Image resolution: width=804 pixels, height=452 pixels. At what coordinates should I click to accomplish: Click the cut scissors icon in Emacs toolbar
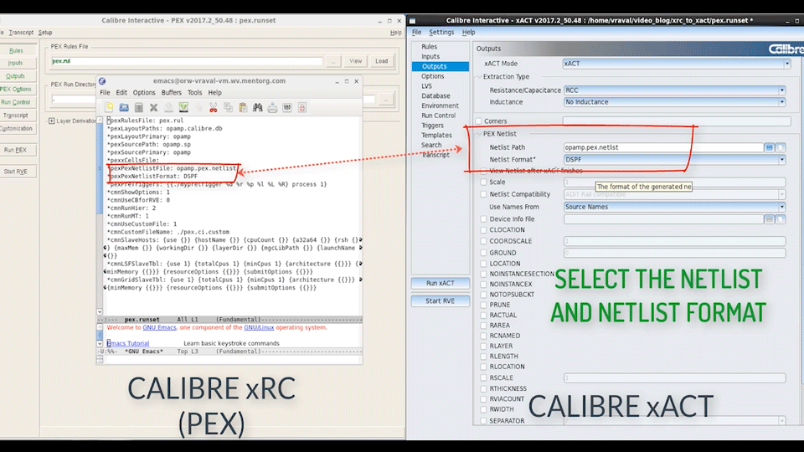tap(213, 107)
